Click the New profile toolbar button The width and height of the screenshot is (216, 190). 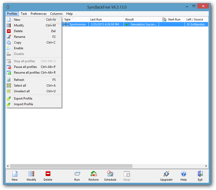click(15, 176)
